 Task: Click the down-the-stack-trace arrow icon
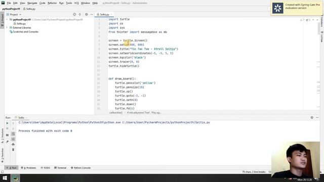point(13,128)
